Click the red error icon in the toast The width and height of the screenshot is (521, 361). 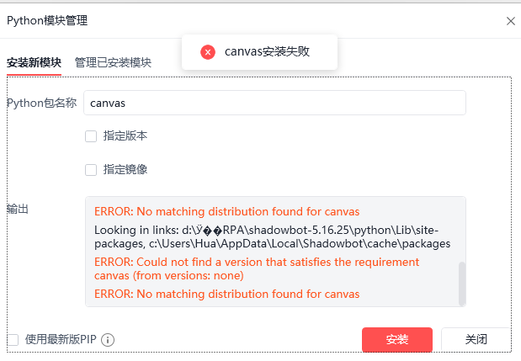(208, 52)
